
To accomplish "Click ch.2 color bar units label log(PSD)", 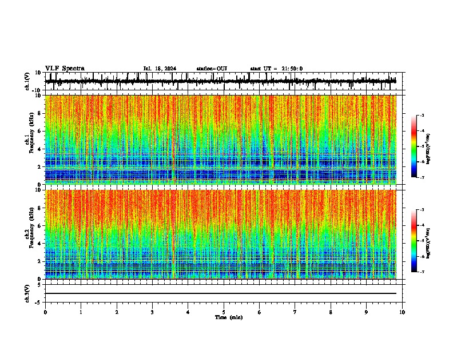I will [x=428, y=243].
